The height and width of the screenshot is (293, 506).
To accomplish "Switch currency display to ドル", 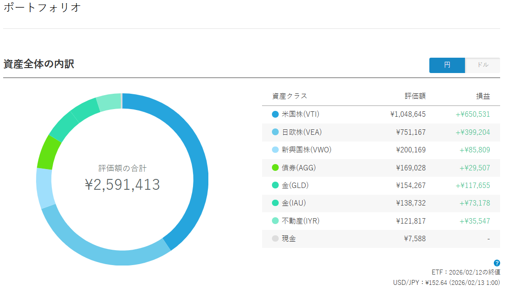I will (483, 65).
